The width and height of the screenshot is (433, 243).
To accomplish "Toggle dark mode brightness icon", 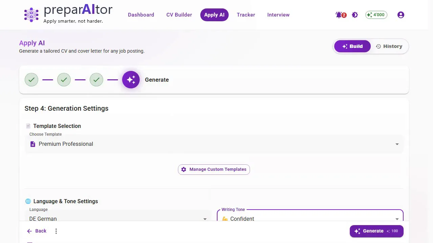I will pos(355,15).
